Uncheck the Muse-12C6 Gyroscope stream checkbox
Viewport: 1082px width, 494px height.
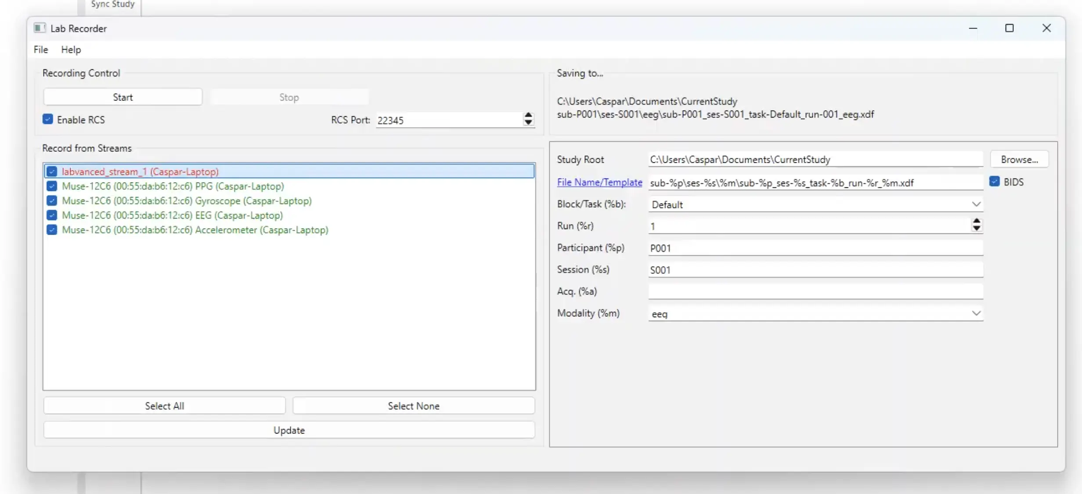(x=52, y=200)
